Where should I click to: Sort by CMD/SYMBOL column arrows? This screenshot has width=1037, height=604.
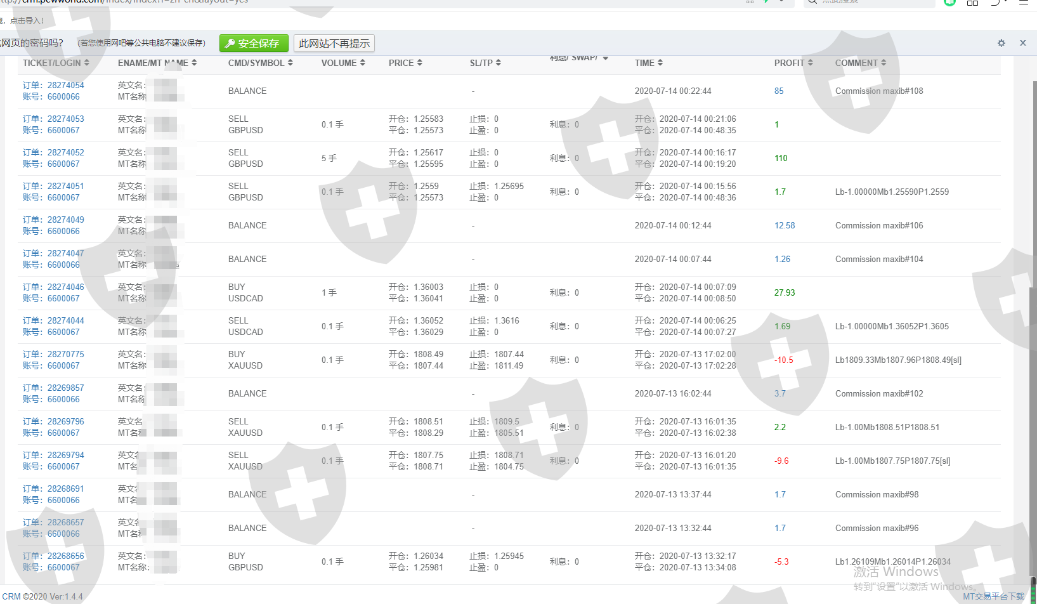[x=290, y=63]
